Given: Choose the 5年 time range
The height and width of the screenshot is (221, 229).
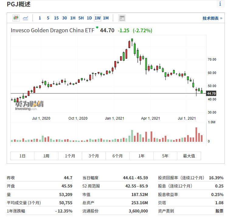Looking at the screenshot, I should click(165, 156).
